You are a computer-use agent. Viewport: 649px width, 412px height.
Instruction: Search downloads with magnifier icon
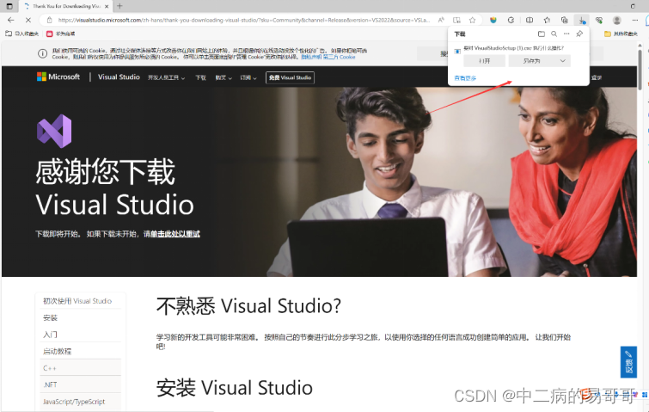[x=554, y=34]
